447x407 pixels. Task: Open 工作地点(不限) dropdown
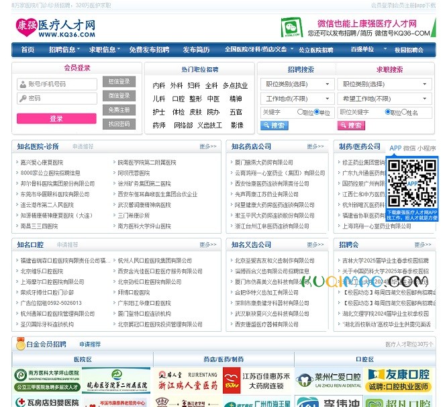click(x=297, y=99)
